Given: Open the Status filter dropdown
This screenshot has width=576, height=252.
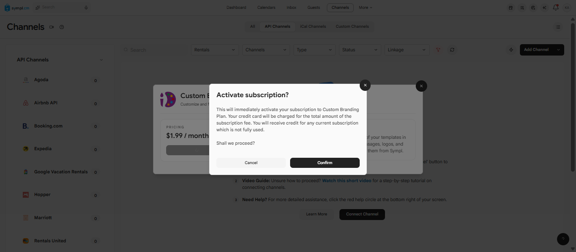Looking at the screenshot, I should tap(360, 50).
